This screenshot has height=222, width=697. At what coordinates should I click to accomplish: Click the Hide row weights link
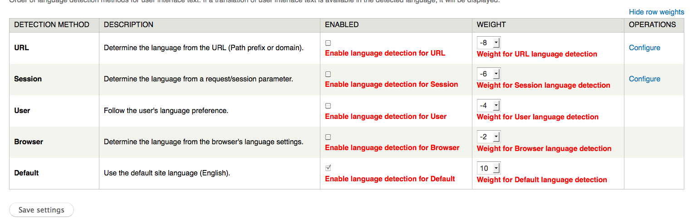[x=656, y=12]
